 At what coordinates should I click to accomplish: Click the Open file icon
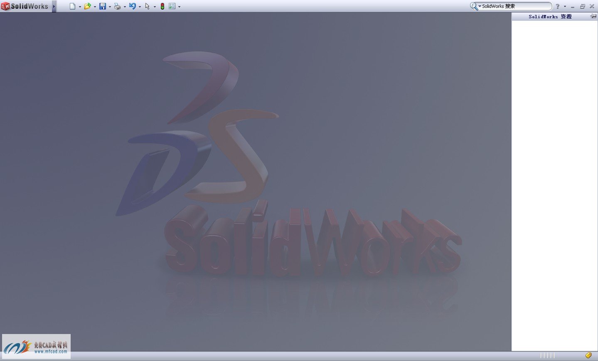tap(87, 6)
